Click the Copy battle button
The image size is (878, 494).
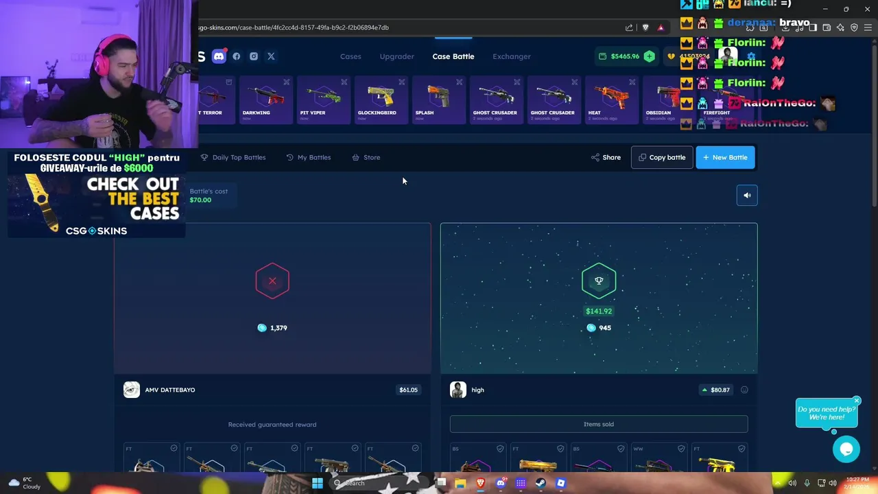point(662,157)
